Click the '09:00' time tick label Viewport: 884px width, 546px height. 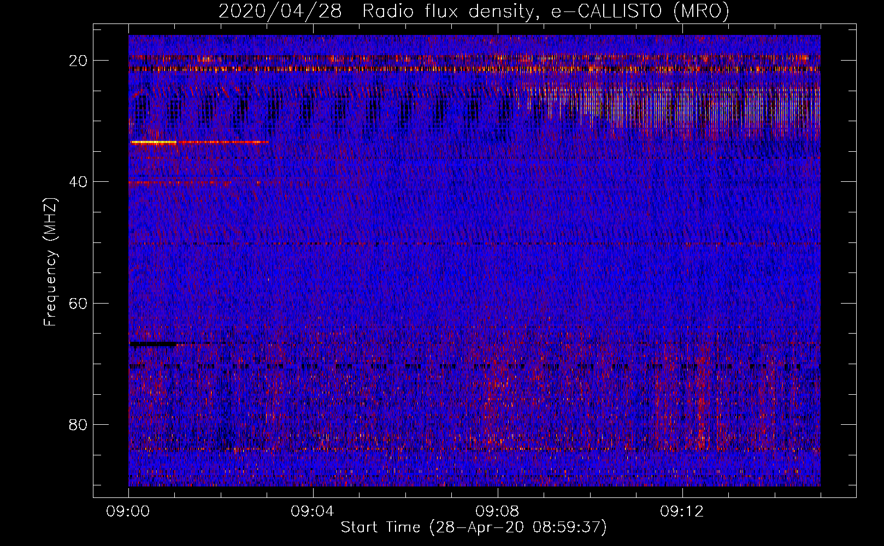point(128,512)
